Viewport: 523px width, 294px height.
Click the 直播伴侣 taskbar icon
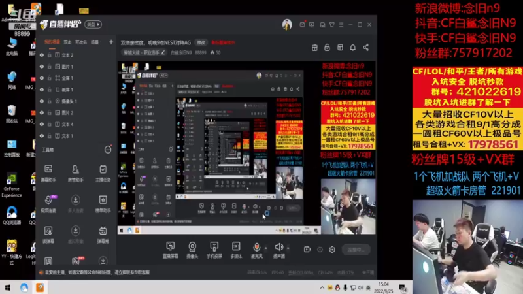click(40, 287)
